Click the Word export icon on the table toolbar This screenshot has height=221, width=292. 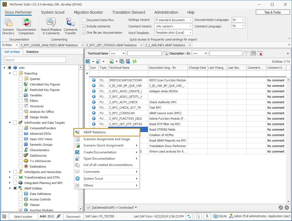pos(88,62)
